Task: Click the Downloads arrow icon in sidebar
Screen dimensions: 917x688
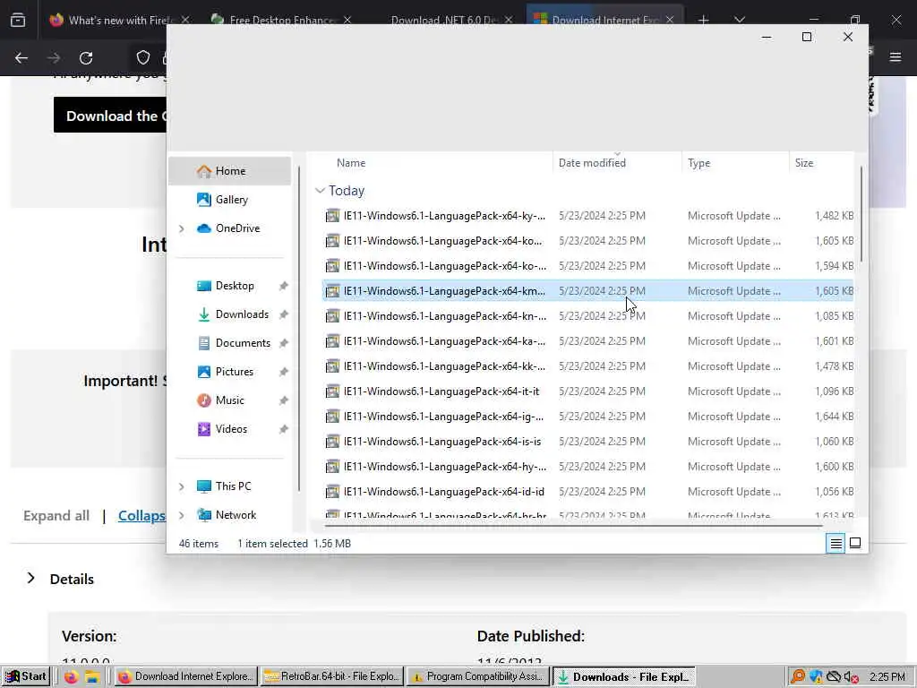Action: pos(203,314)
